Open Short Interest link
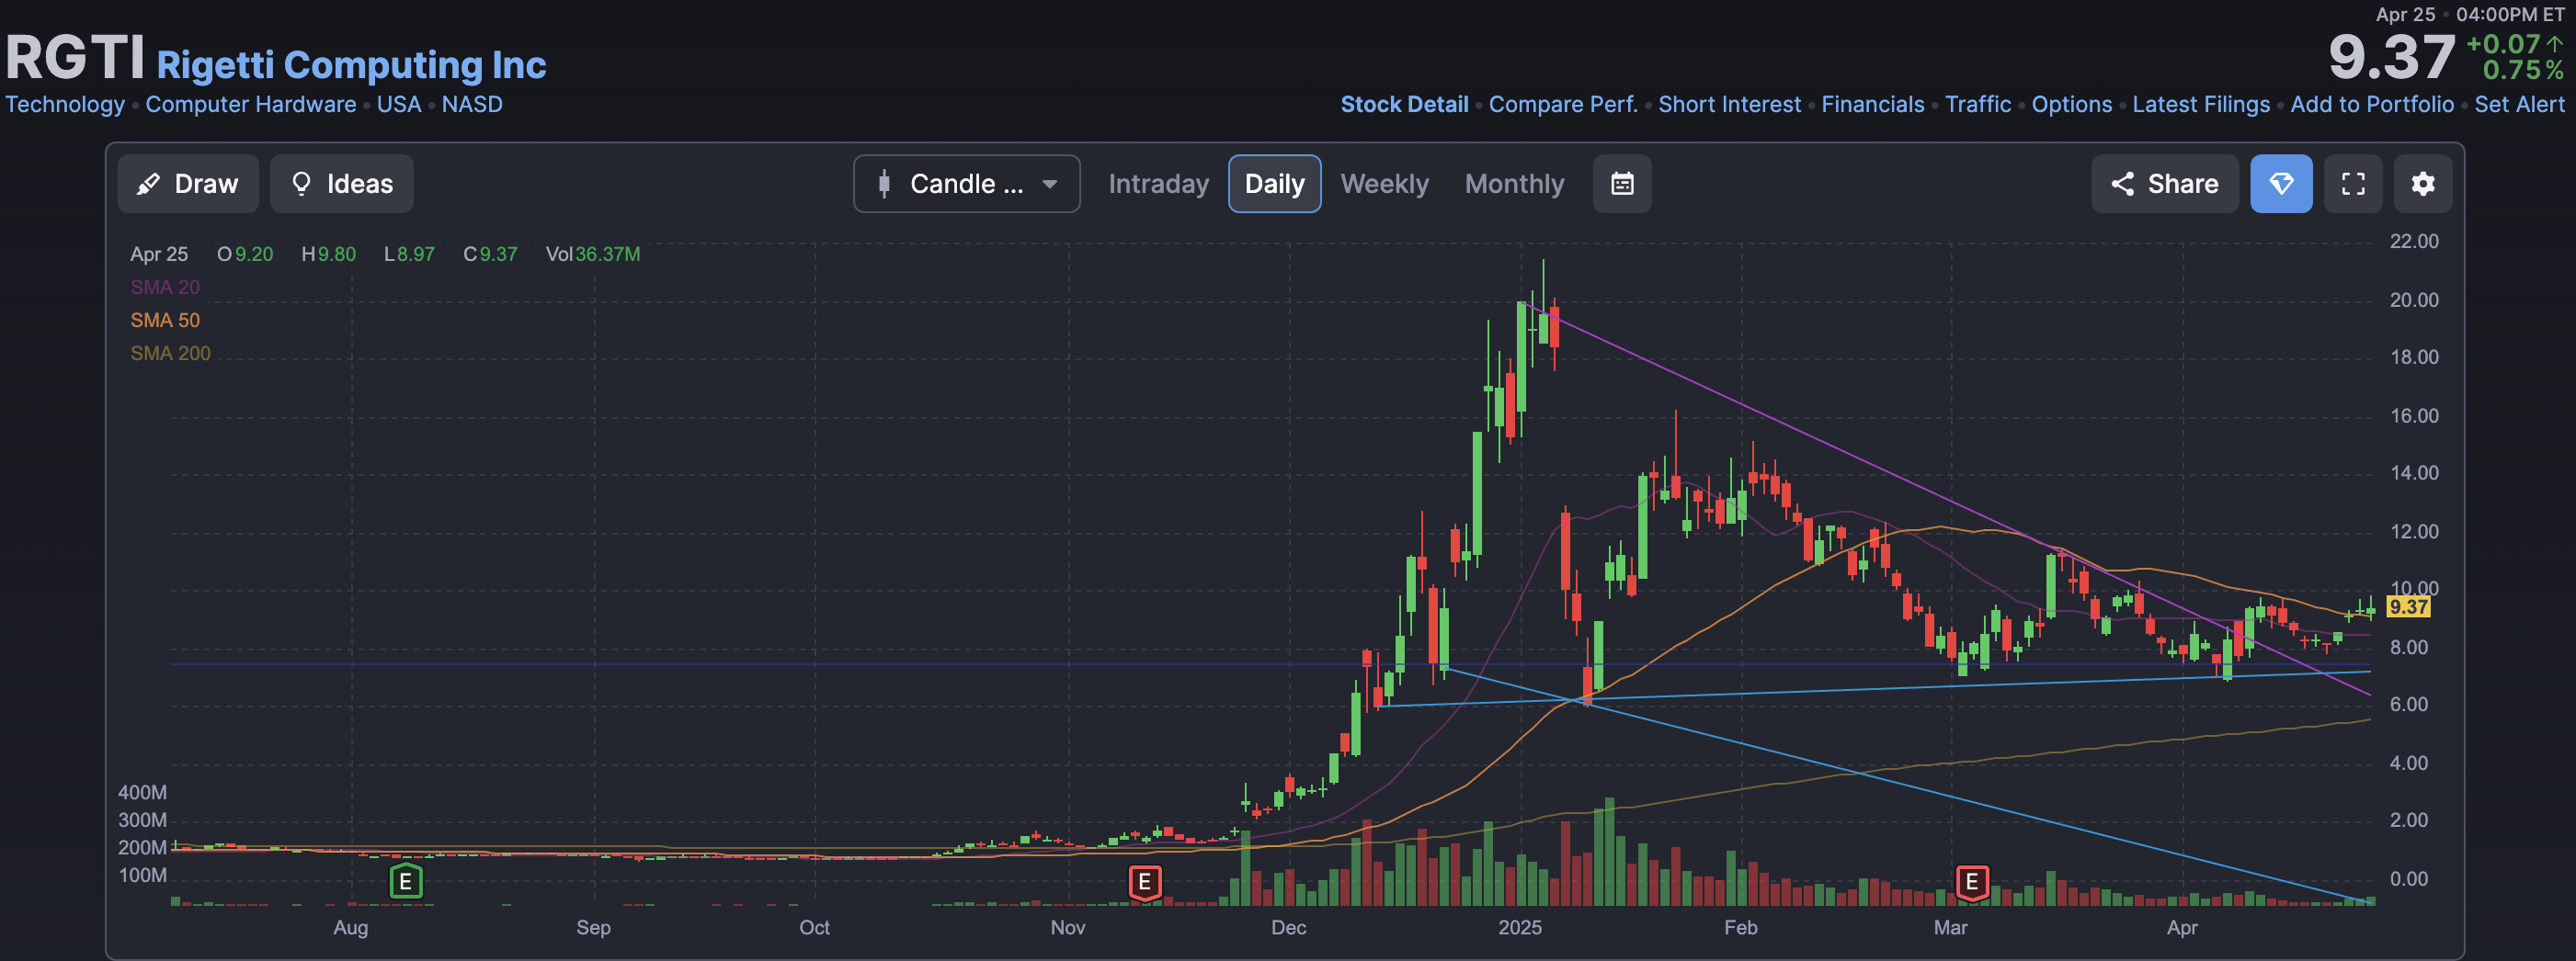2576x961 pixels. (x=1729, y=104)
